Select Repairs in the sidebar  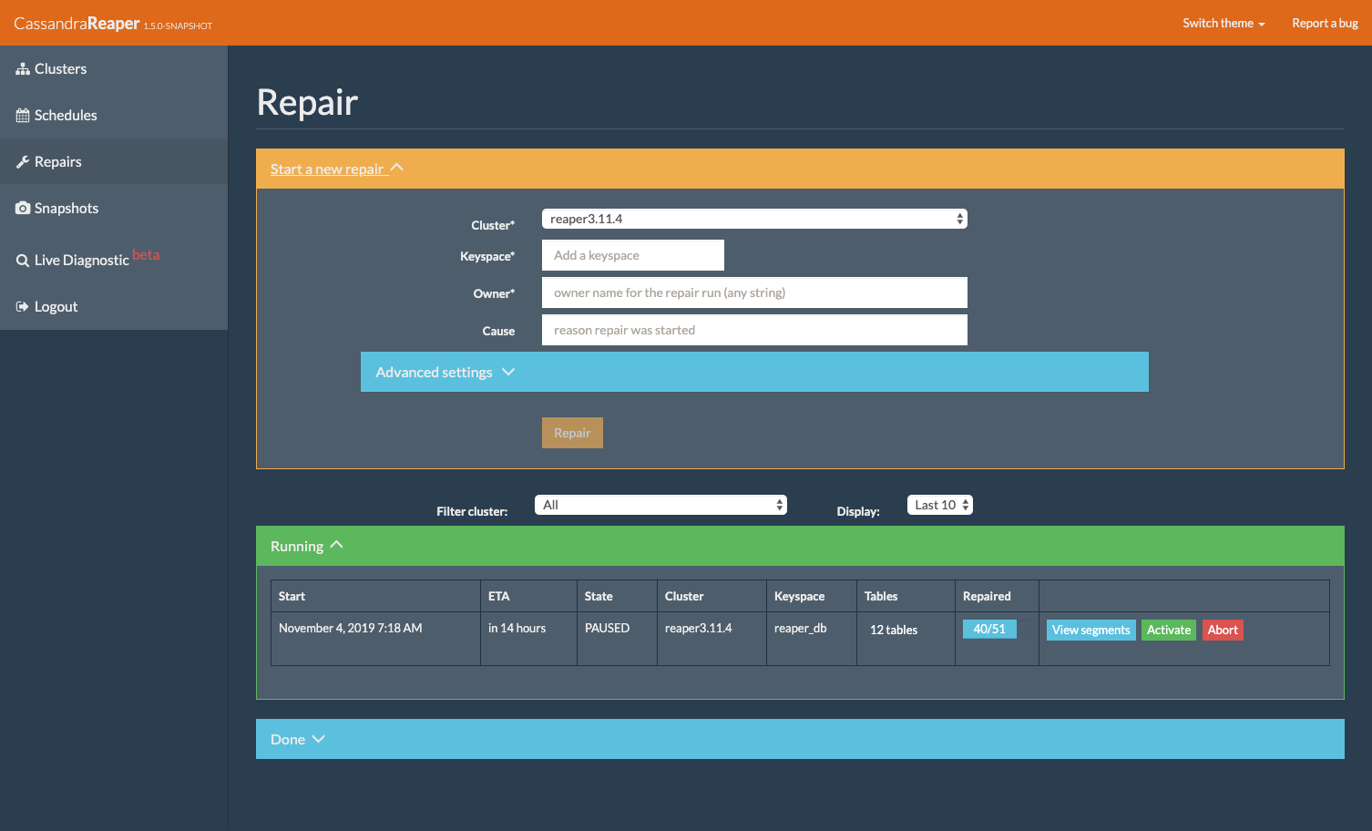[x=114, y=162]
